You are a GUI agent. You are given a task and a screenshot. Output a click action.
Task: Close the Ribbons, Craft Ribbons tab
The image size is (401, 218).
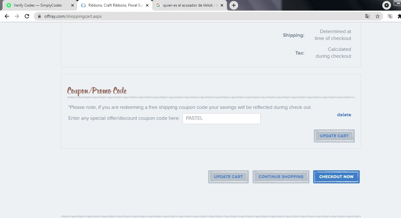(x=147, y=5)
